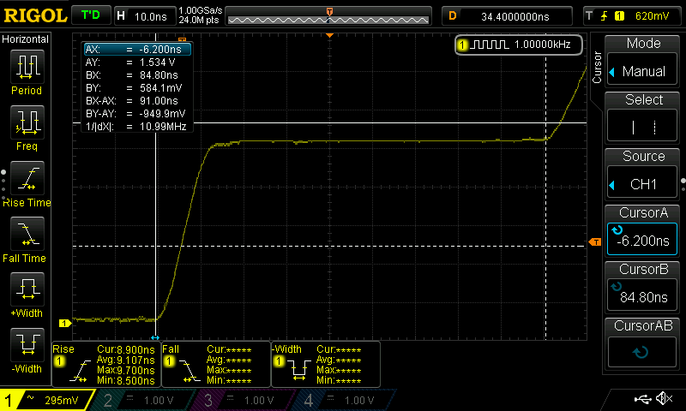686x411 pixels.
Task: Click the 1/|dX| 10.99MHz readout
Action: point(137,127)
